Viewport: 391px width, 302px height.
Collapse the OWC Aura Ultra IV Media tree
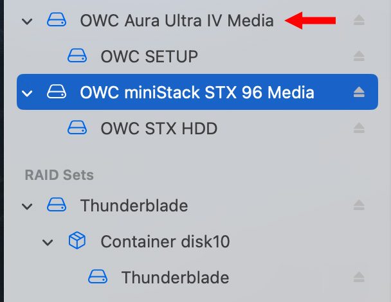point(27,21)
